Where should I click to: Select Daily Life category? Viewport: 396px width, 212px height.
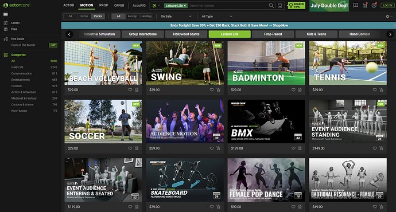click(x=17, y=67)
